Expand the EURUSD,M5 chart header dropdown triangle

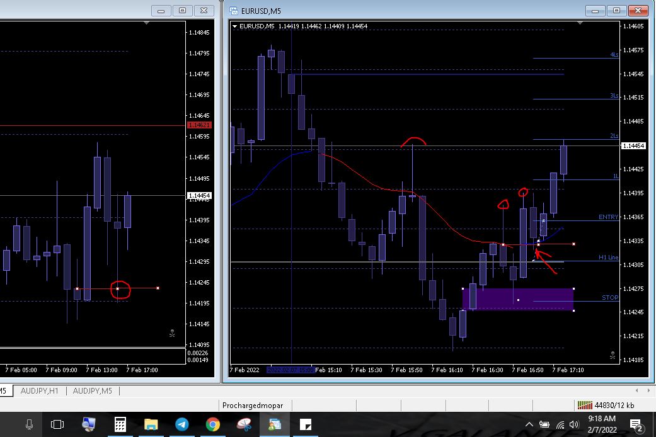(234, 26)
